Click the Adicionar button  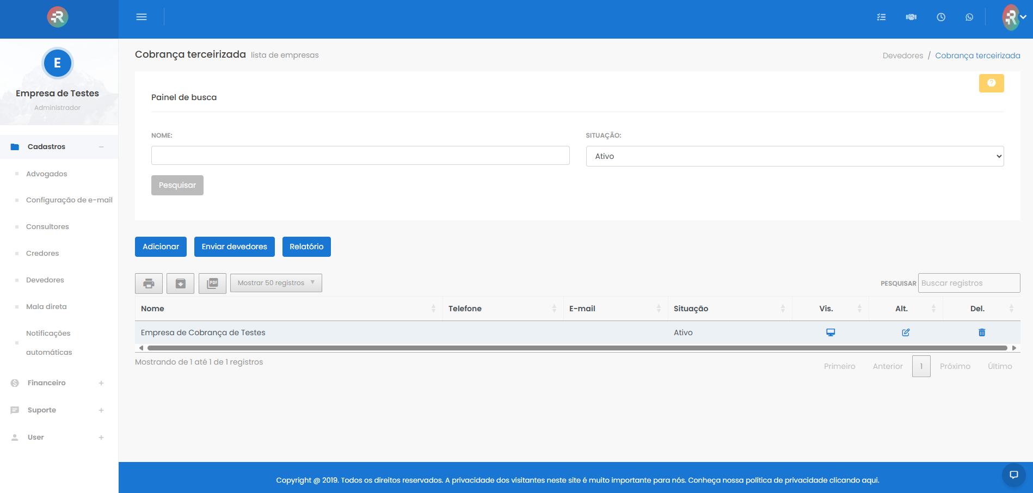tap(161, 246)
